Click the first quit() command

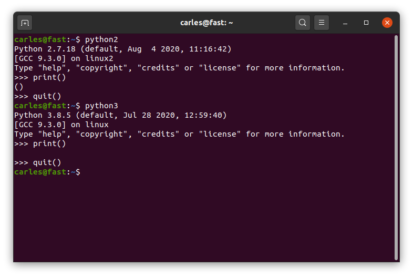coord(47,97)
